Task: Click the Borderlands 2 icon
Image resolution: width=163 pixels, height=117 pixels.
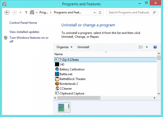Action: (x=57, y=84)
